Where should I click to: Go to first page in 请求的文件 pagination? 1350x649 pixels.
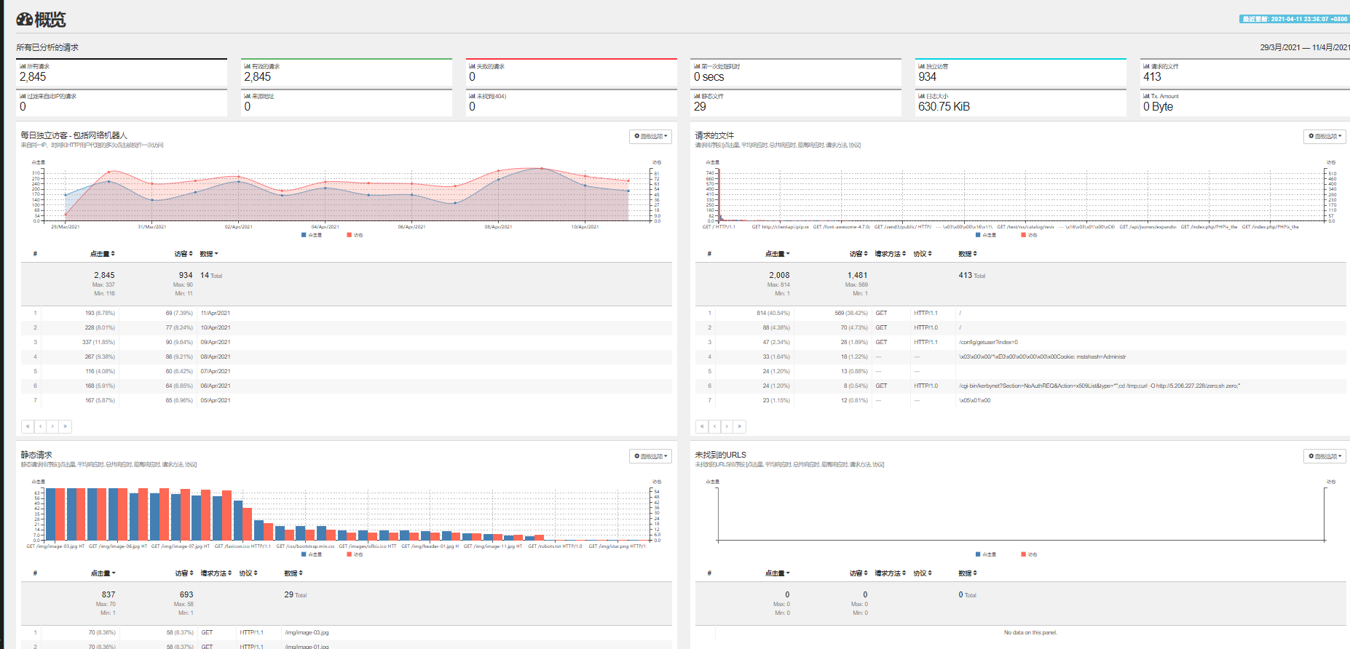tap(702, 426)
